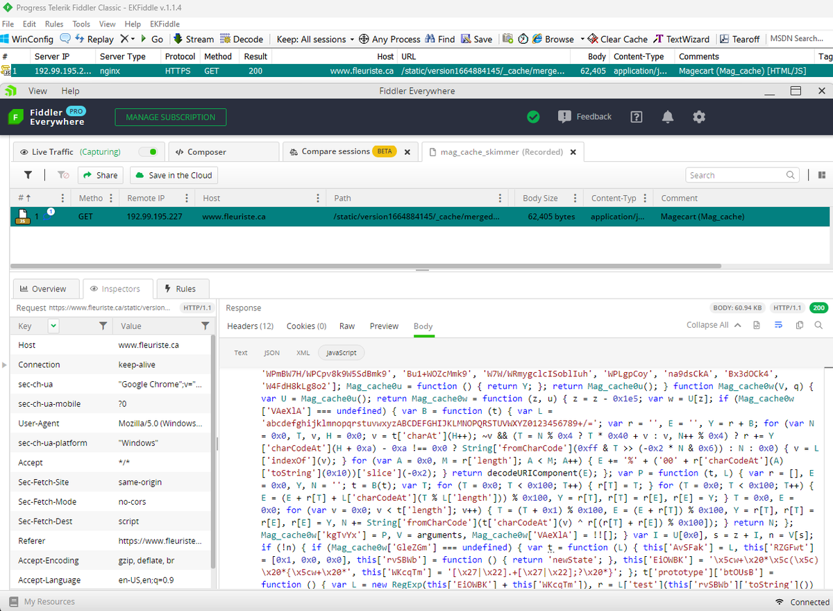Click Tearoff in Classic toolbar
Viewport: 833px width, 611px height.
[x=740, y=39]
